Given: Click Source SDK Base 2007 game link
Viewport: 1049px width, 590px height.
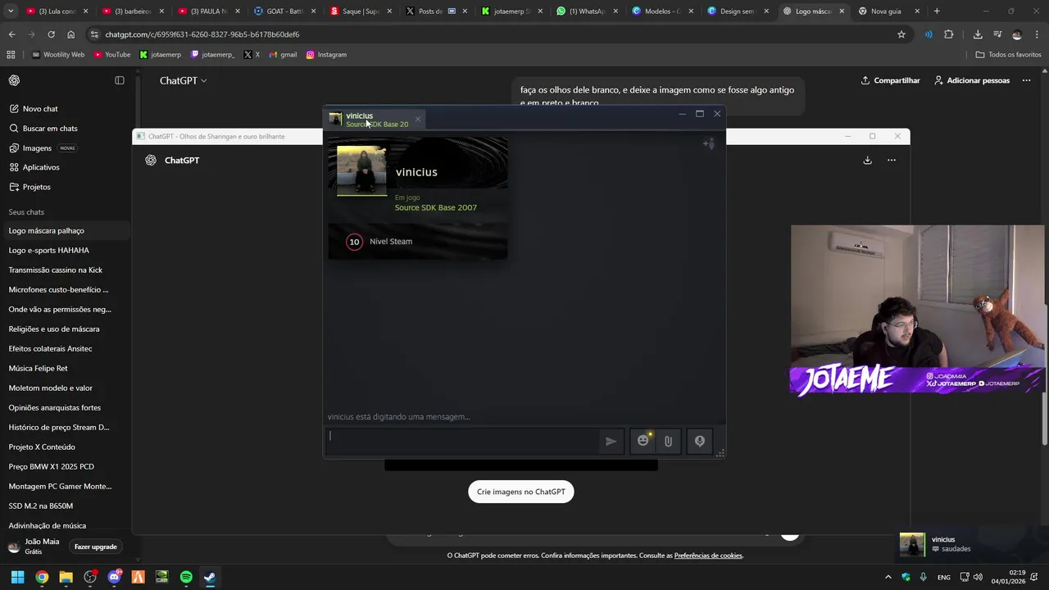Looking at the screenshot, I should click(x=435, y=207).
